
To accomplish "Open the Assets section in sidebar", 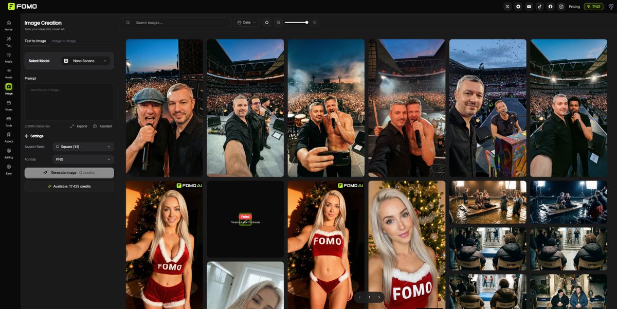I will [x=9, y=137].
